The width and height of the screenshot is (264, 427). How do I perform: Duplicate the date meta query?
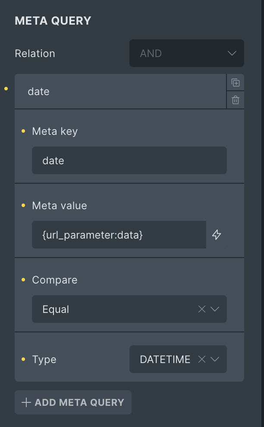(x=236, y=83)
